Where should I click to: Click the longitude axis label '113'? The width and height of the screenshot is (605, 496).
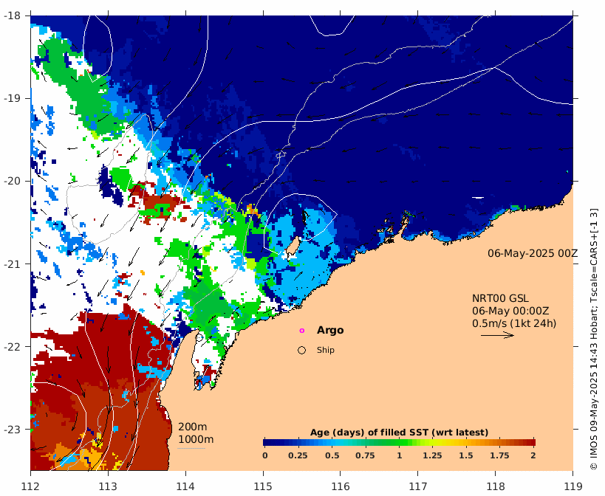(x=108, y=486)
